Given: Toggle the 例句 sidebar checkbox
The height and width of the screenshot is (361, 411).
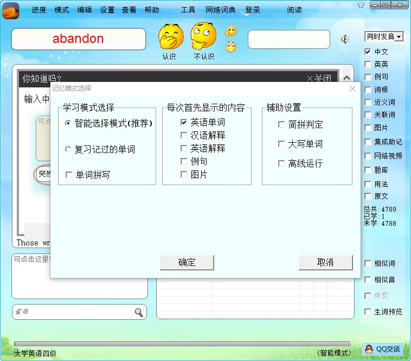Looking at the screenshot, I should (x=368, y=77).
